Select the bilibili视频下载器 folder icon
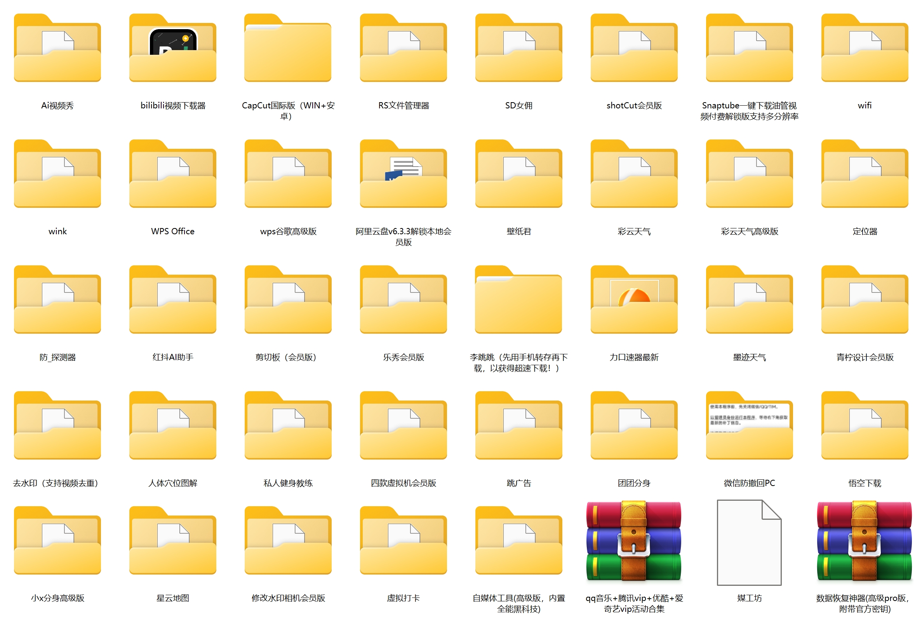This screenshot has width=922, height=634. (x=173, y=49)
